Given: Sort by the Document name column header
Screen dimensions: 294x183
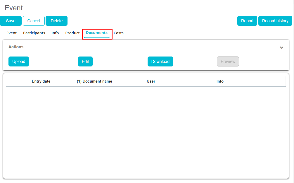Looking at the screenshot, I should pyautogui.click(x=94, y=81).
